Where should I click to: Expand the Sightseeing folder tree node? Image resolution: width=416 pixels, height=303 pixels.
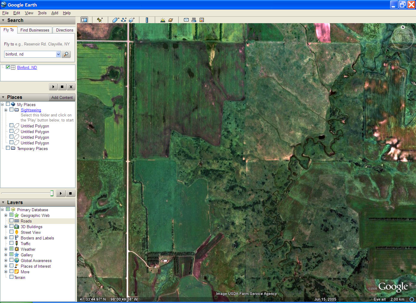click(6, 110)
